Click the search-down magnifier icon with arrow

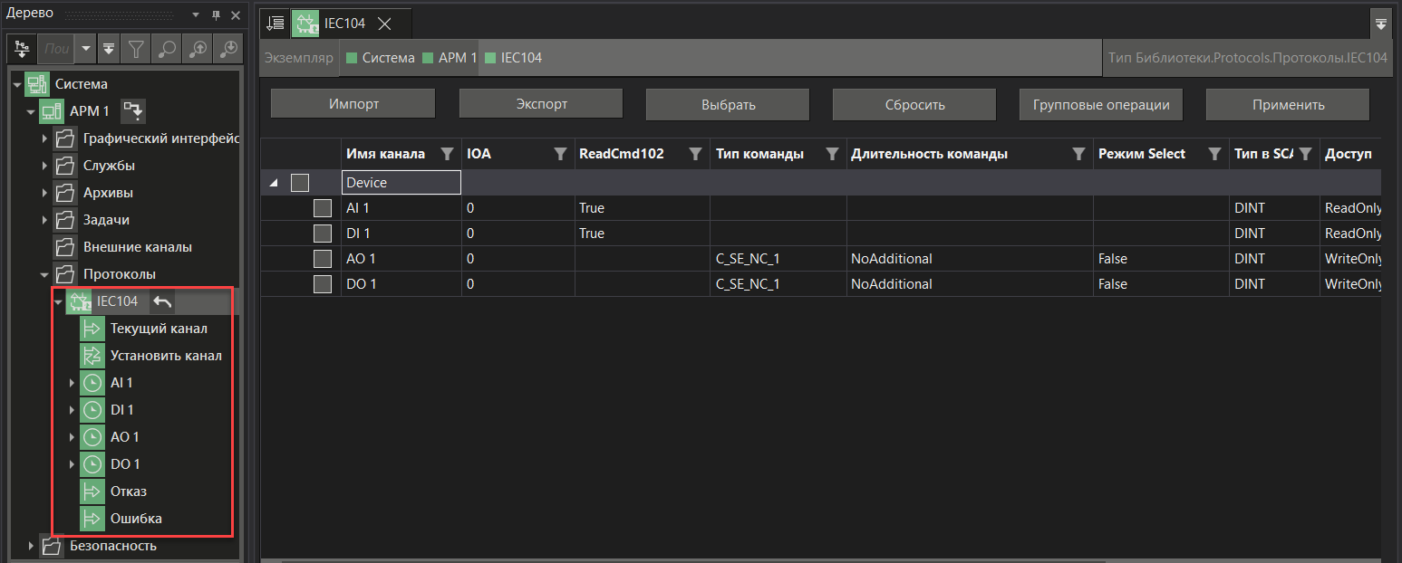click(227, 49)
